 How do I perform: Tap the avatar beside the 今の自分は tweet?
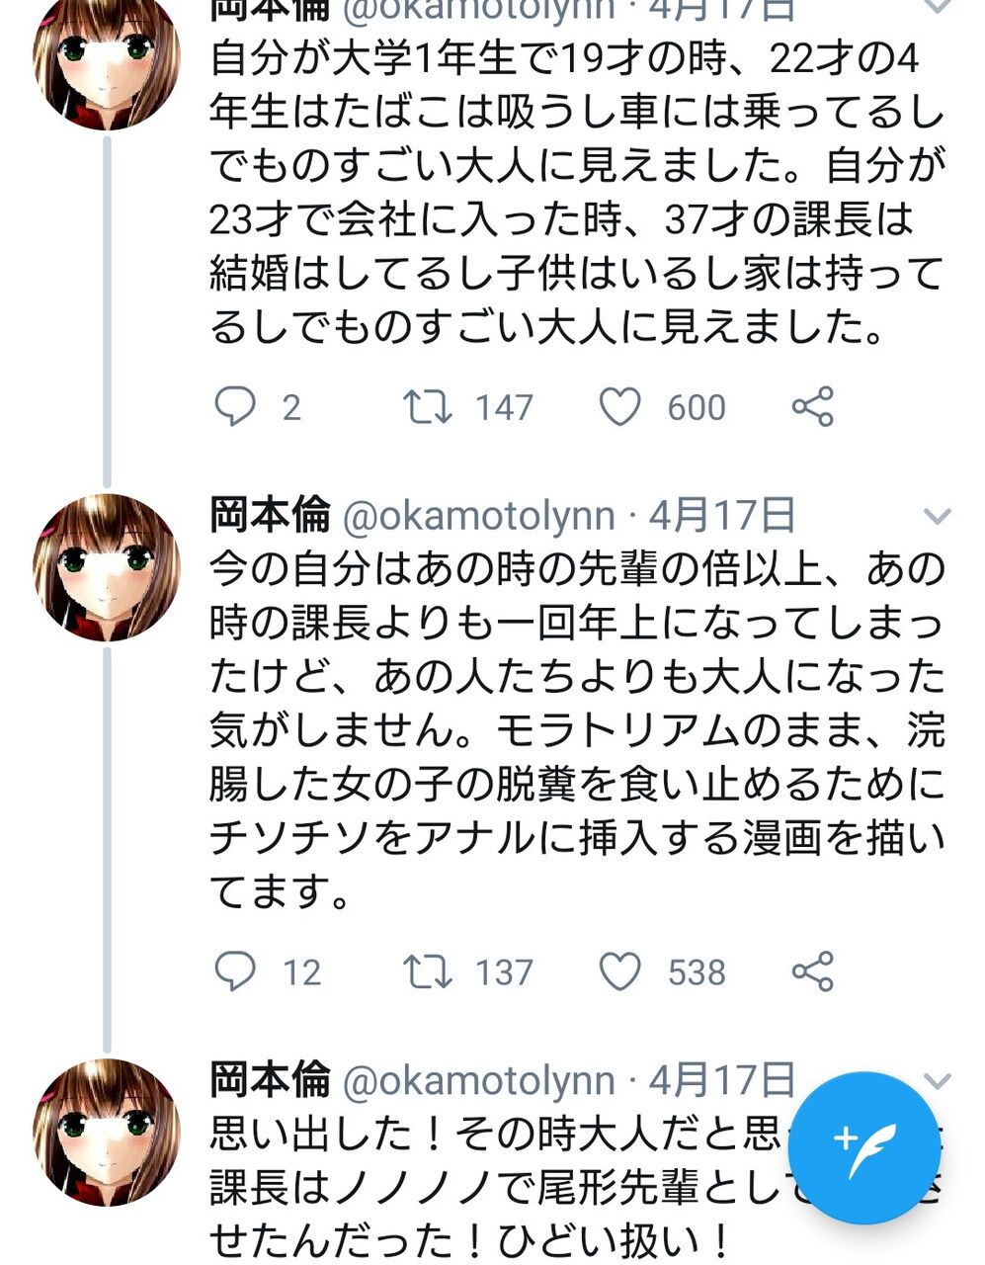(x=107, y=567)
